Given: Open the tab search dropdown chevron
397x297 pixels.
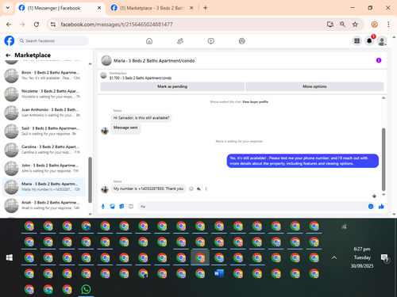Looking at the screenshot, I should point(8,8).
